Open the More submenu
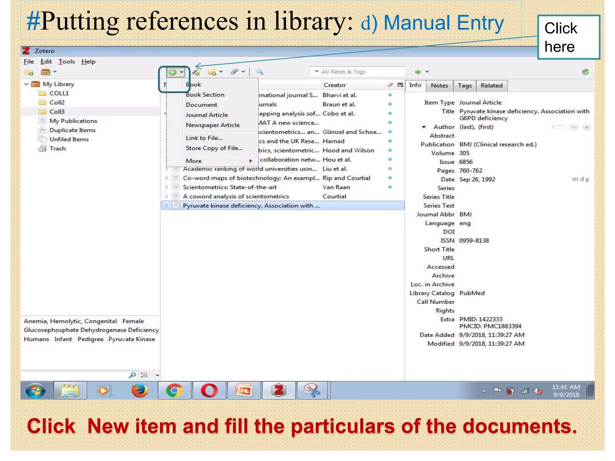Viewport: 615px width, 461px height. 213,161
